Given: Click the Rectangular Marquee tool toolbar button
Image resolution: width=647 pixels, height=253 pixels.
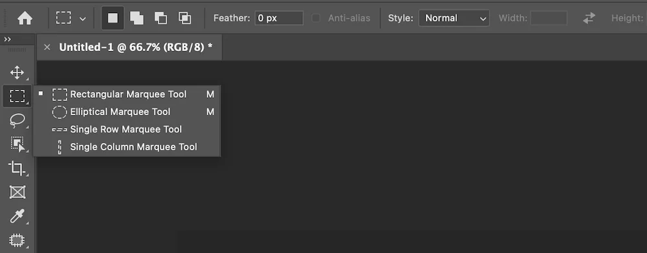Looking at the screenshot, I should (x=17, y=96).
